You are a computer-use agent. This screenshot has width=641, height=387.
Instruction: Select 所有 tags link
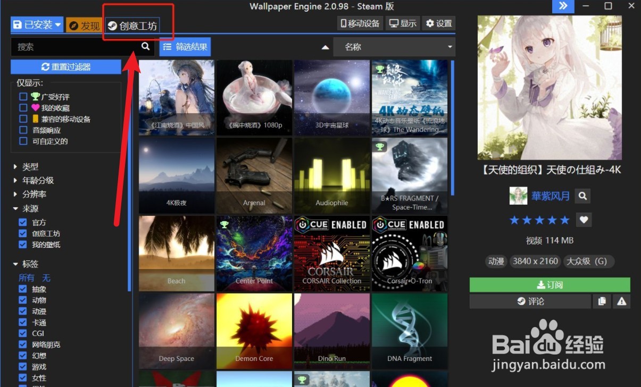tap(27, 277)
